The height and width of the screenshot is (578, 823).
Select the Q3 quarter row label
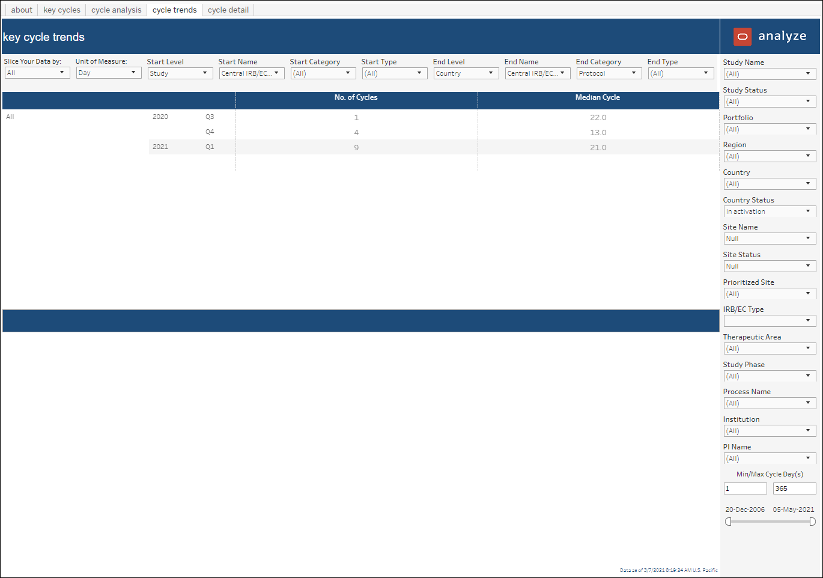click(210, 117)
